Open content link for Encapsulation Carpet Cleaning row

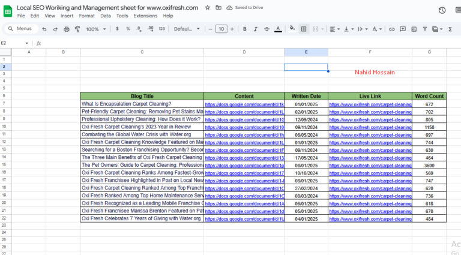(x=244, y=104)
